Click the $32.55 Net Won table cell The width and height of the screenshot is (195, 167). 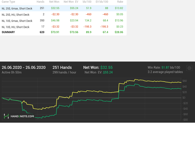tap(55, 8)
